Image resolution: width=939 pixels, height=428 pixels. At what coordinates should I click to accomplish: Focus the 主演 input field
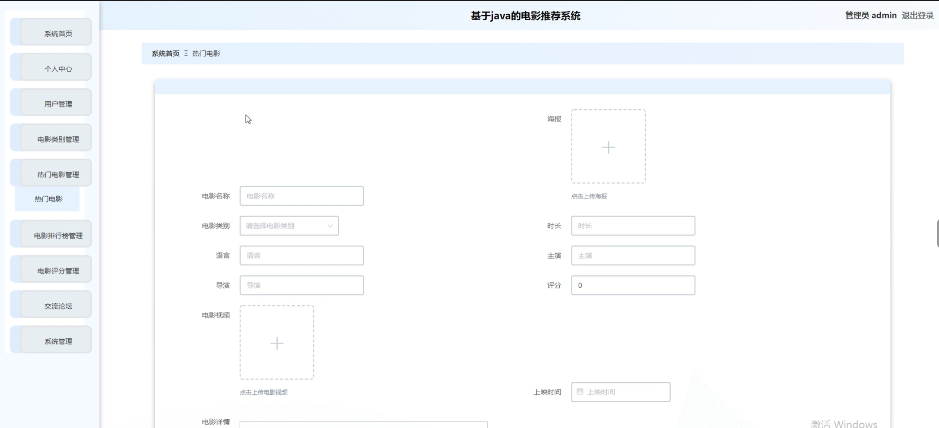pos(633,255)
